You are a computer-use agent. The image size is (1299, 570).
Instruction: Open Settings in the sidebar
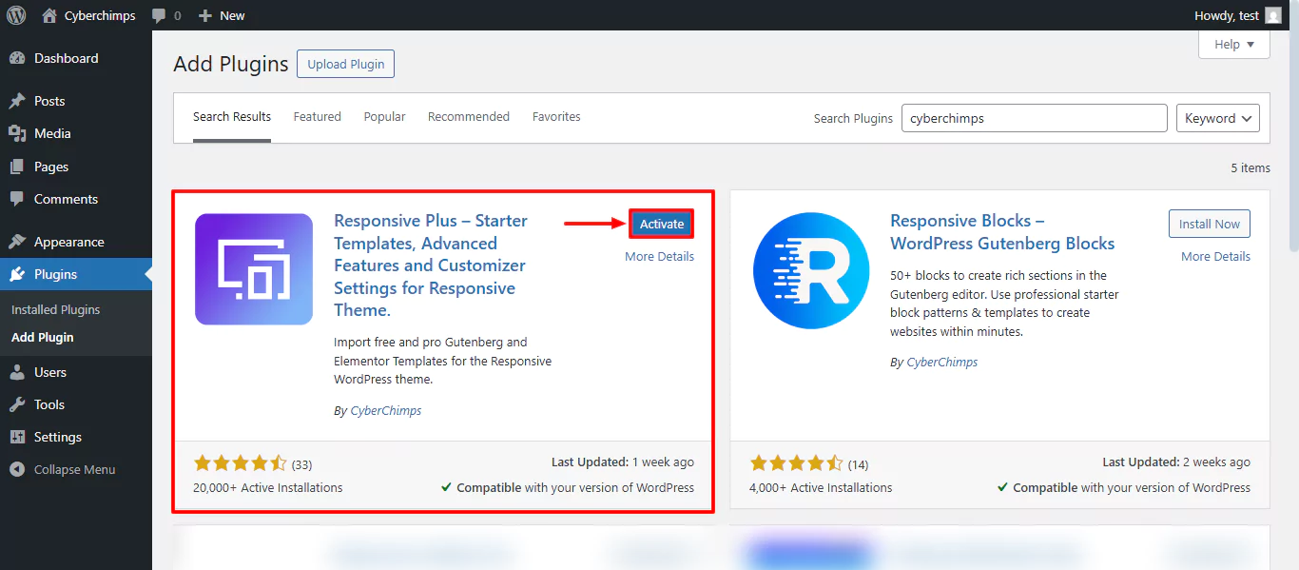76,437
